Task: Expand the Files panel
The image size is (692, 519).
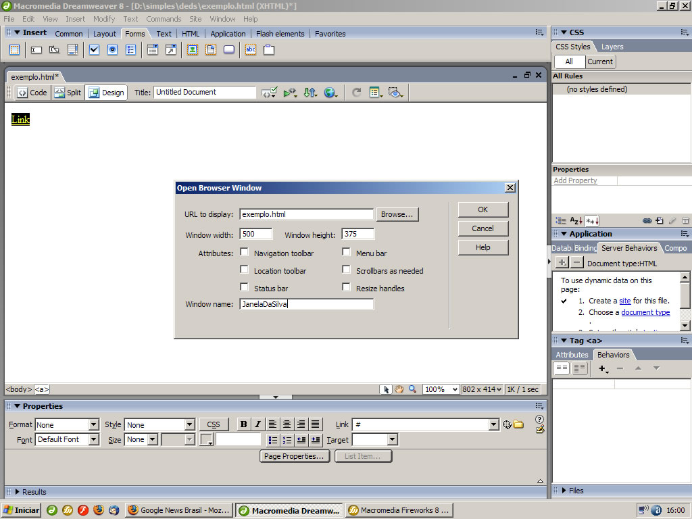Action: coord(564,491)
